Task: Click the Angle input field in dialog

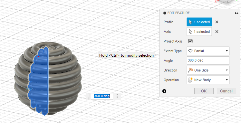Action: point(208,61)
